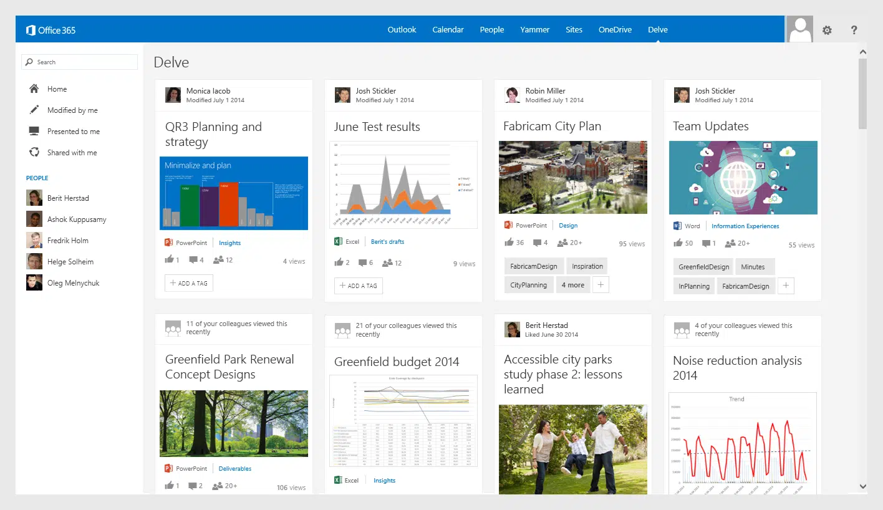Viewport: 883px width, 510px height.
Task: Select the Inspiration tag
Action: click(587, 266)
